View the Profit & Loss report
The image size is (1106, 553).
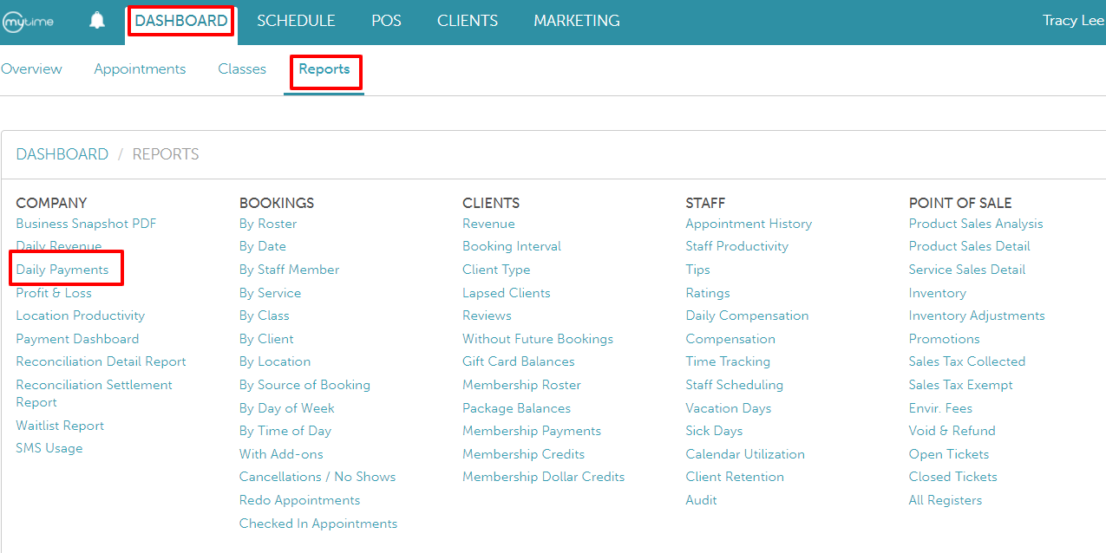54,293
